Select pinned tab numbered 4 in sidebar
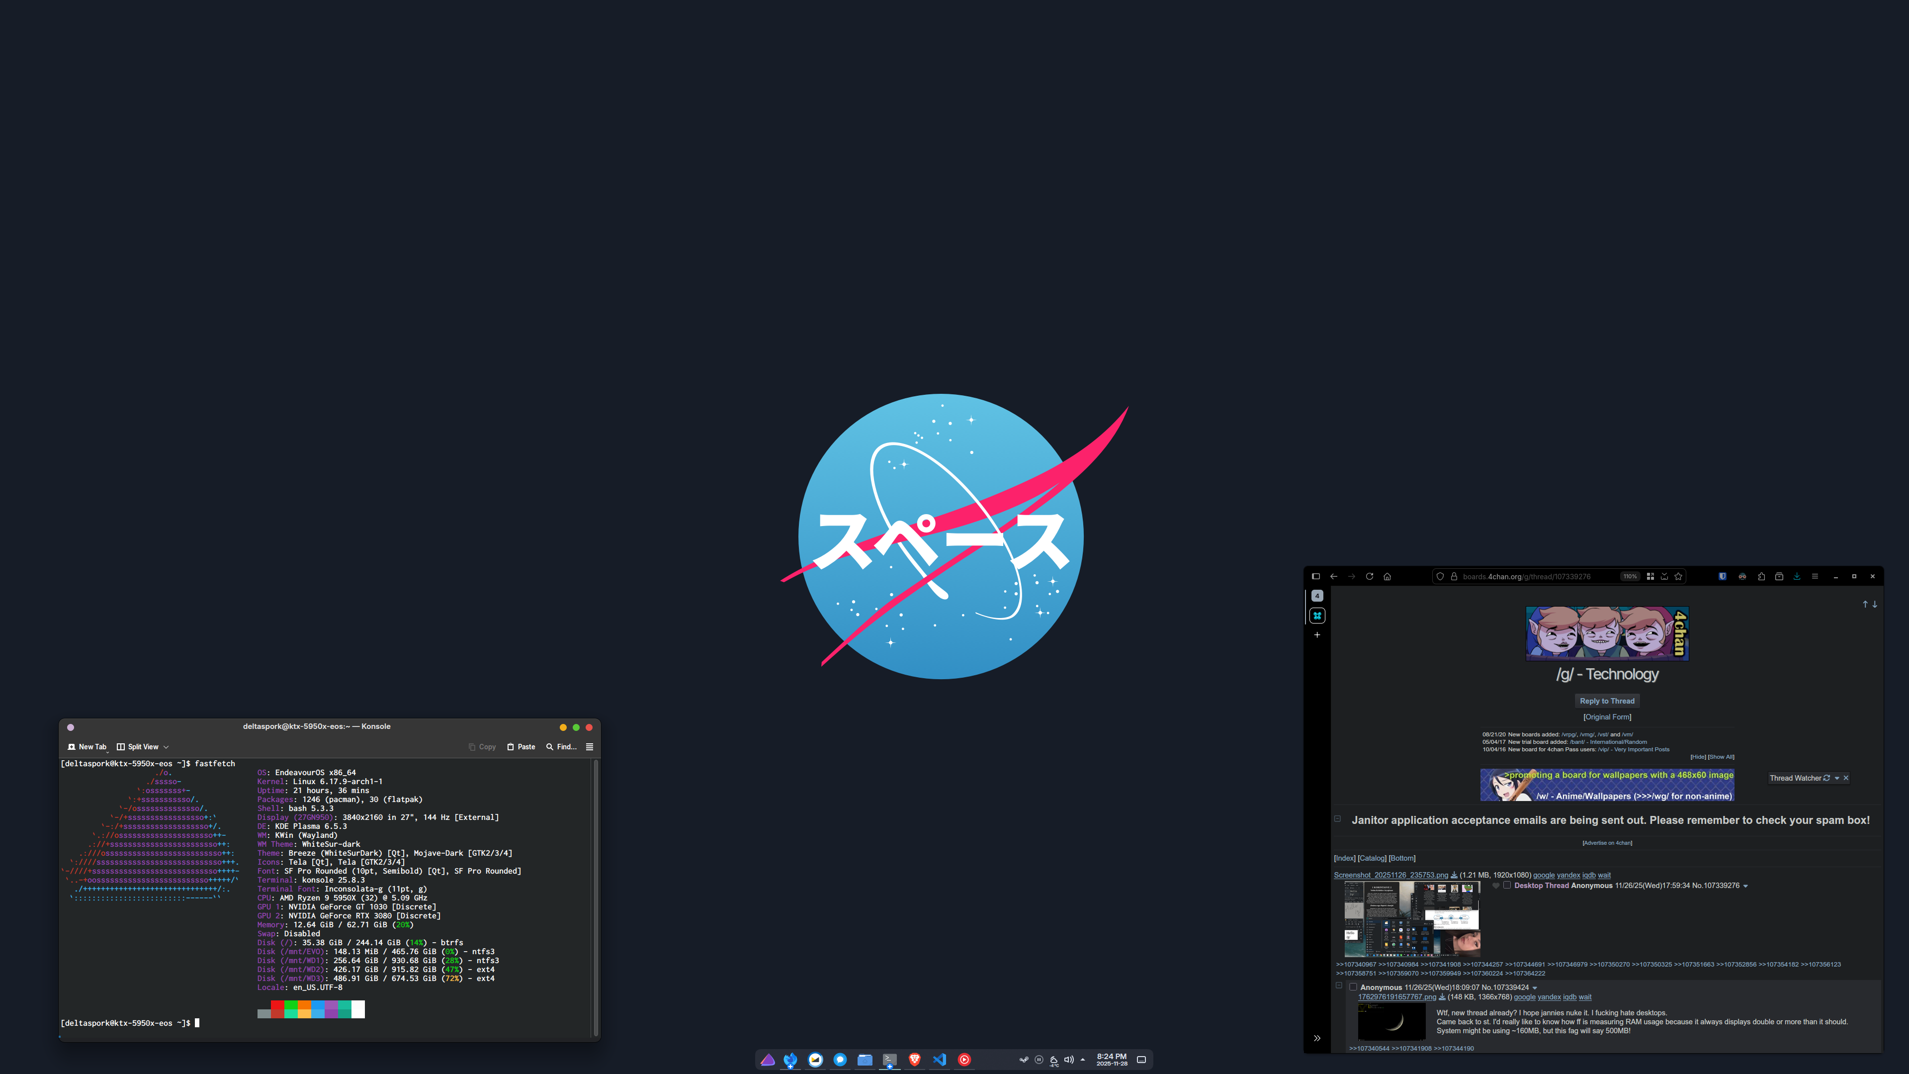The image size is (1909, 1074). click(1317, 596)
